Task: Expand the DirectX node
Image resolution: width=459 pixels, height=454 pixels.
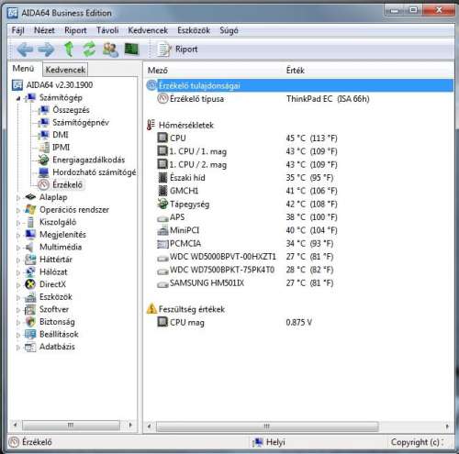Action: 18,285
